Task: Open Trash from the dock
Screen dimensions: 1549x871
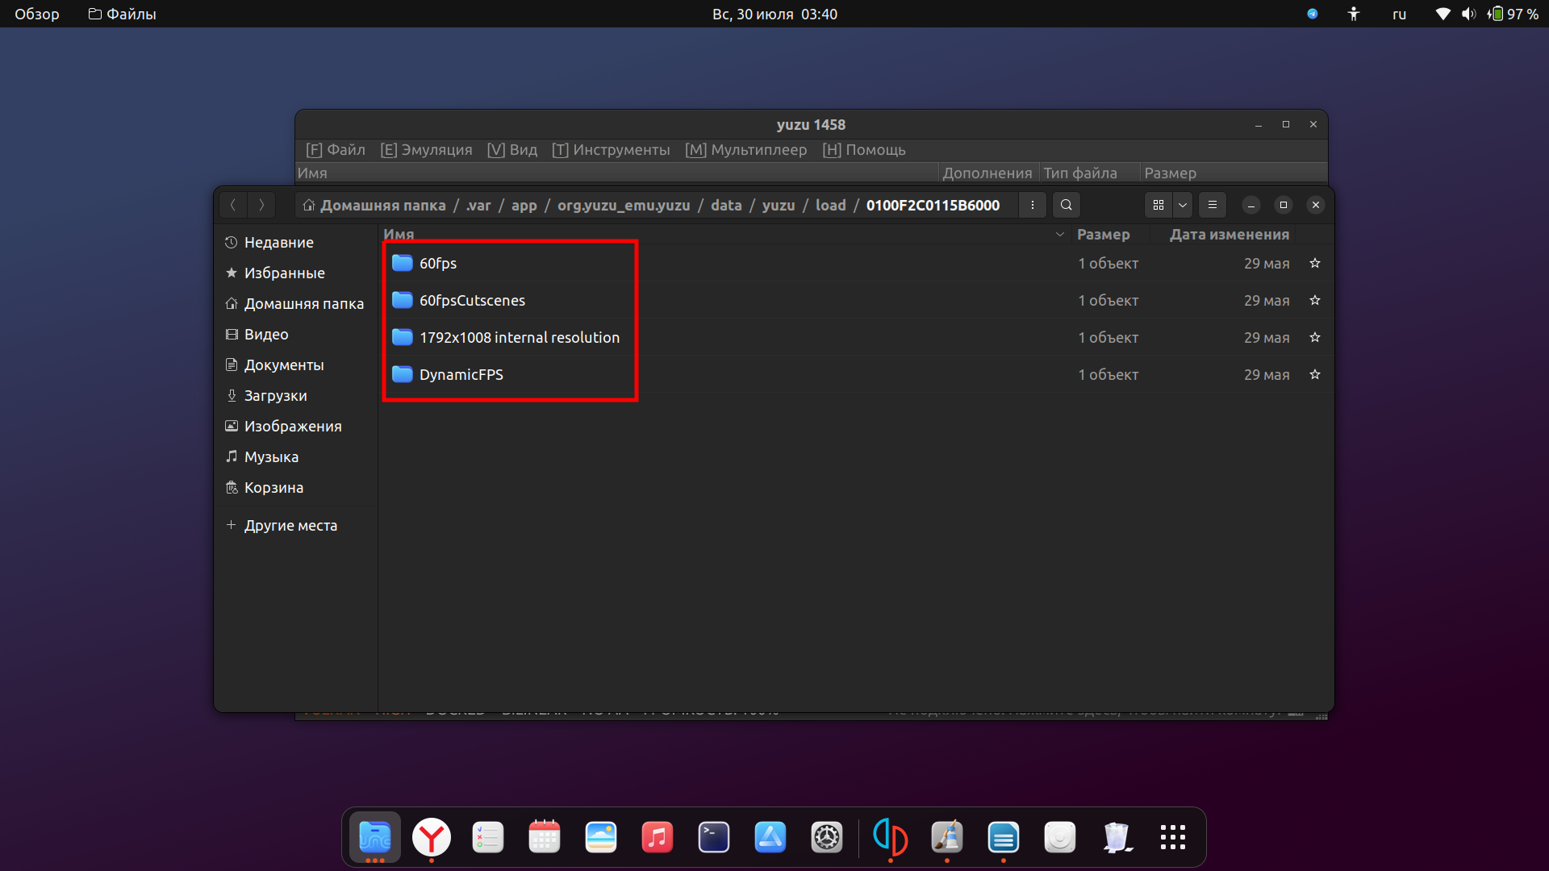Action: (x=1117, y=837)
